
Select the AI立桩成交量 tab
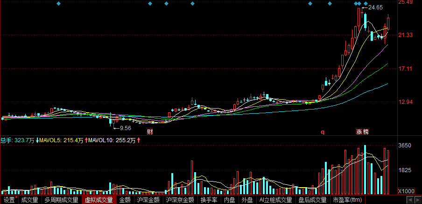pos(275,200)
